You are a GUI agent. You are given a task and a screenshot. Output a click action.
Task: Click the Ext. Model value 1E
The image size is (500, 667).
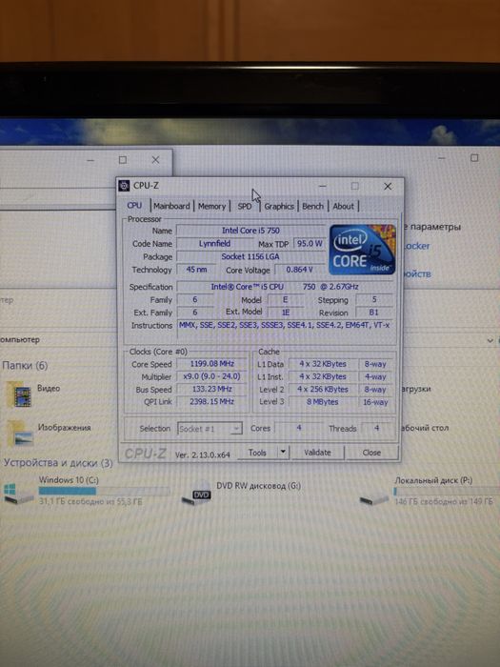coord(286,313)
